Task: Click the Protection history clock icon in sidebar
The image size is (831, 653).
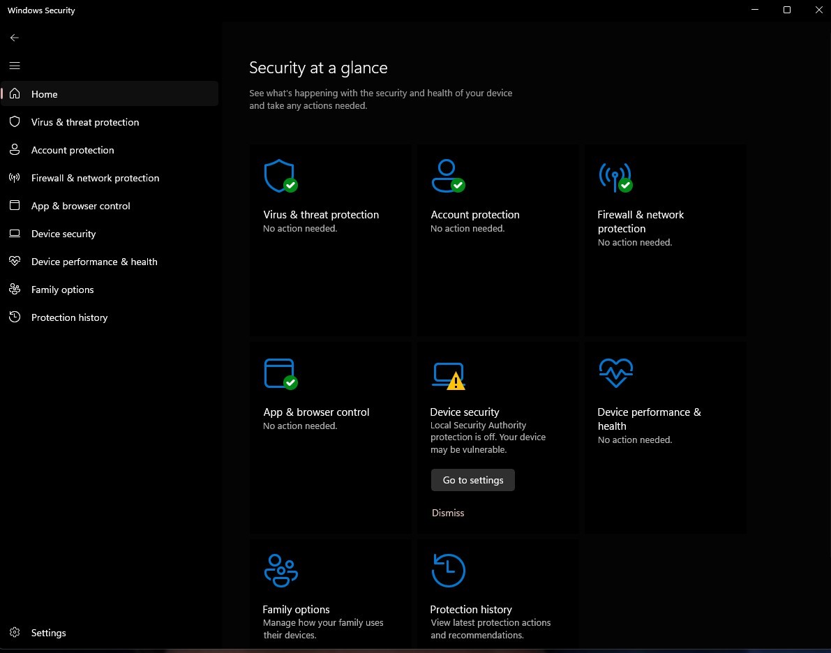Action: click(15, 317)
